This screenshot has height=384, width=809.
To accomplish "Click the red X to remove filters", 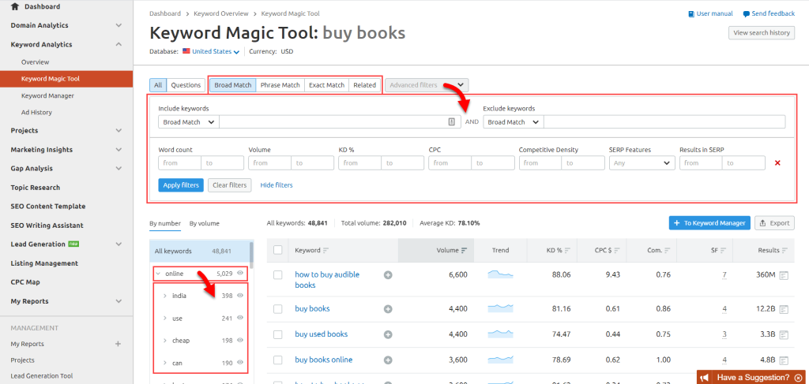I will [x=777, y=163].
